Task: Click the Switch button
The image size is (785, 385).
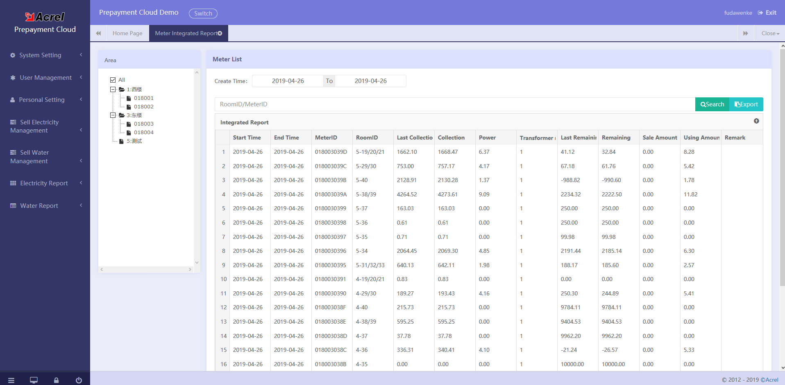Action: (203, 14)
